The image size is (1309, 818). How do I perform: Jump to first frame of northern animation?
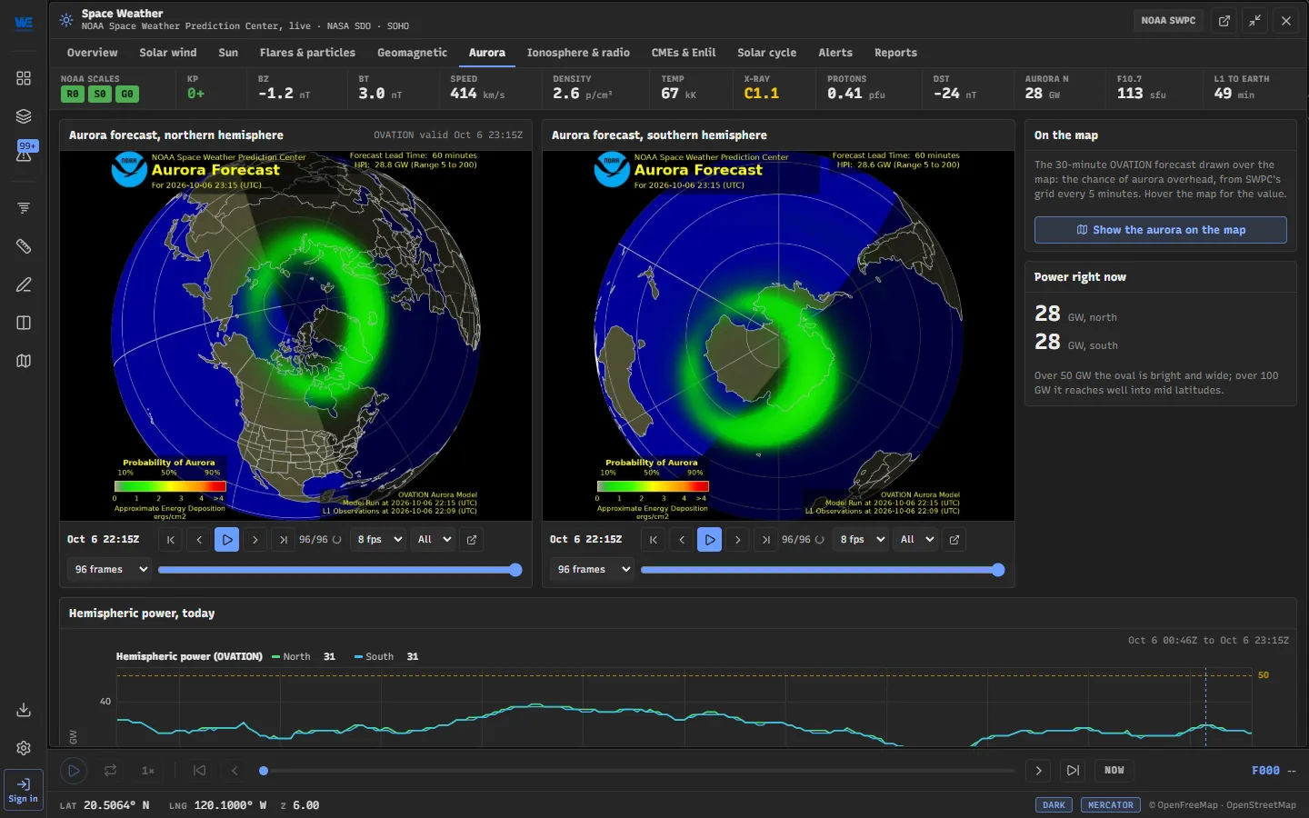point(171,540)
